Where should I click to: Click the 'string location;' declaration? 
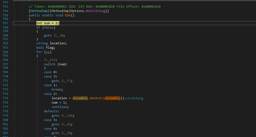51,43
